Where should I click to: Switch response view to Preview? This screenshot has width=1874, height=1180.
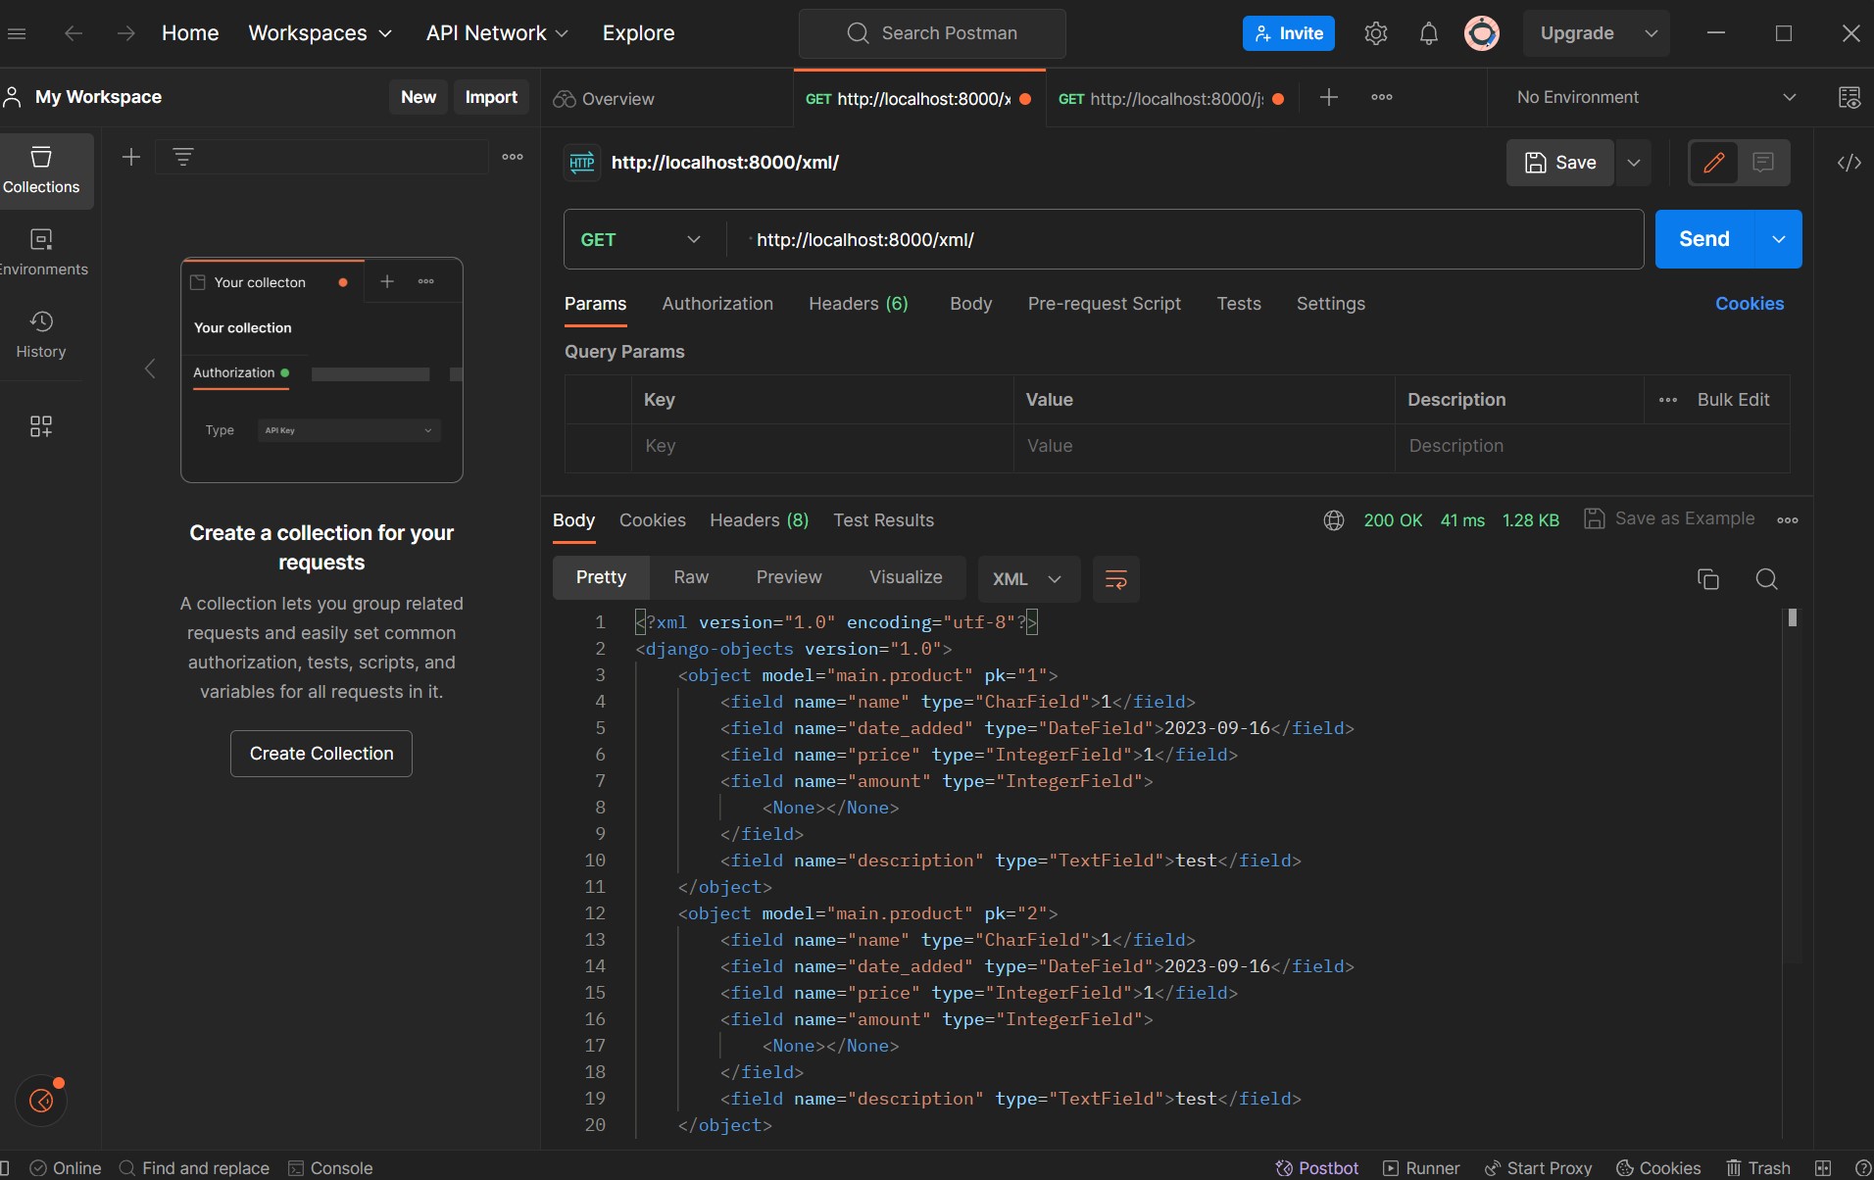(x=789, y=577)
